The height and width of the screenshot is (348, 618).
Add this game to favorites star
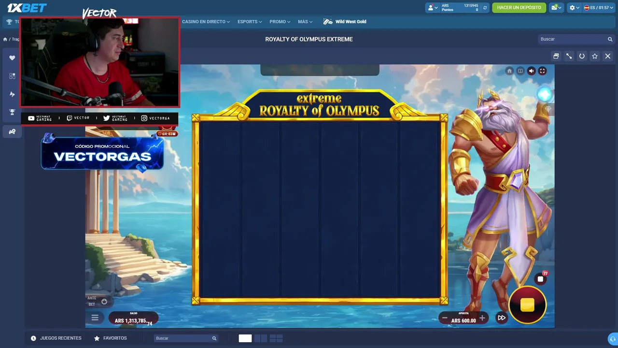pyautogui.click(x=595, y=56)
